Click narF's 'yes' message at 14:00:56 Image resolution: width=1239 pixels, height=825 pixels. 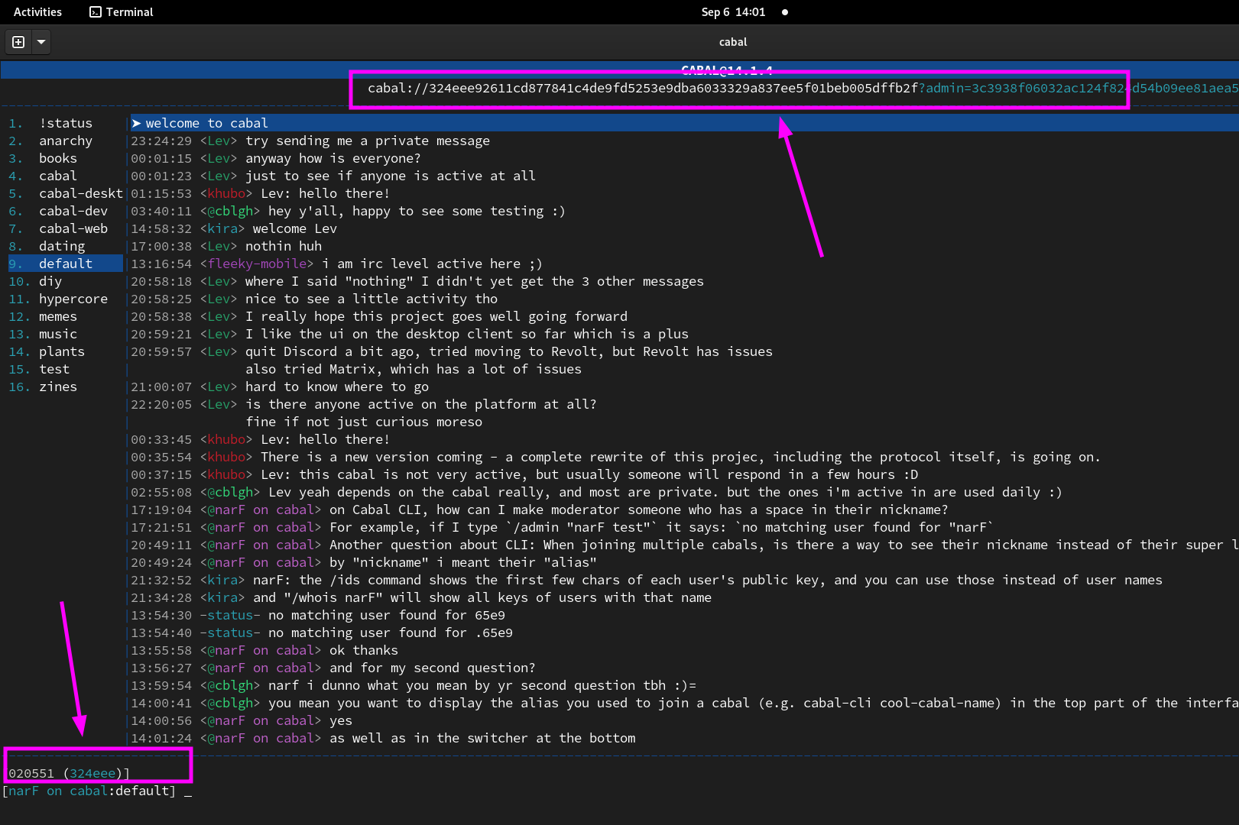[341, 720]
